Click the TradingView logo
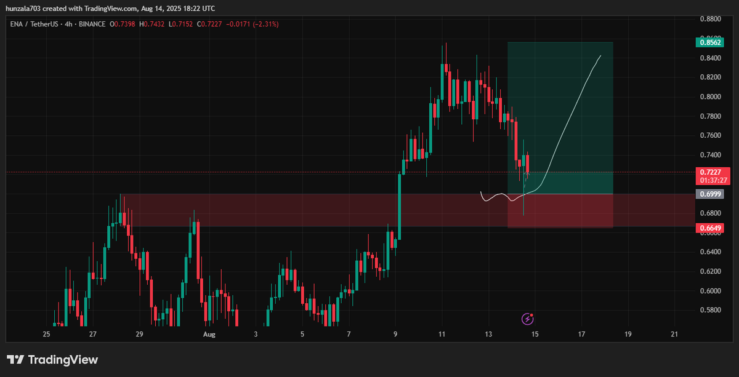The image size is (739, 377). 52,360
